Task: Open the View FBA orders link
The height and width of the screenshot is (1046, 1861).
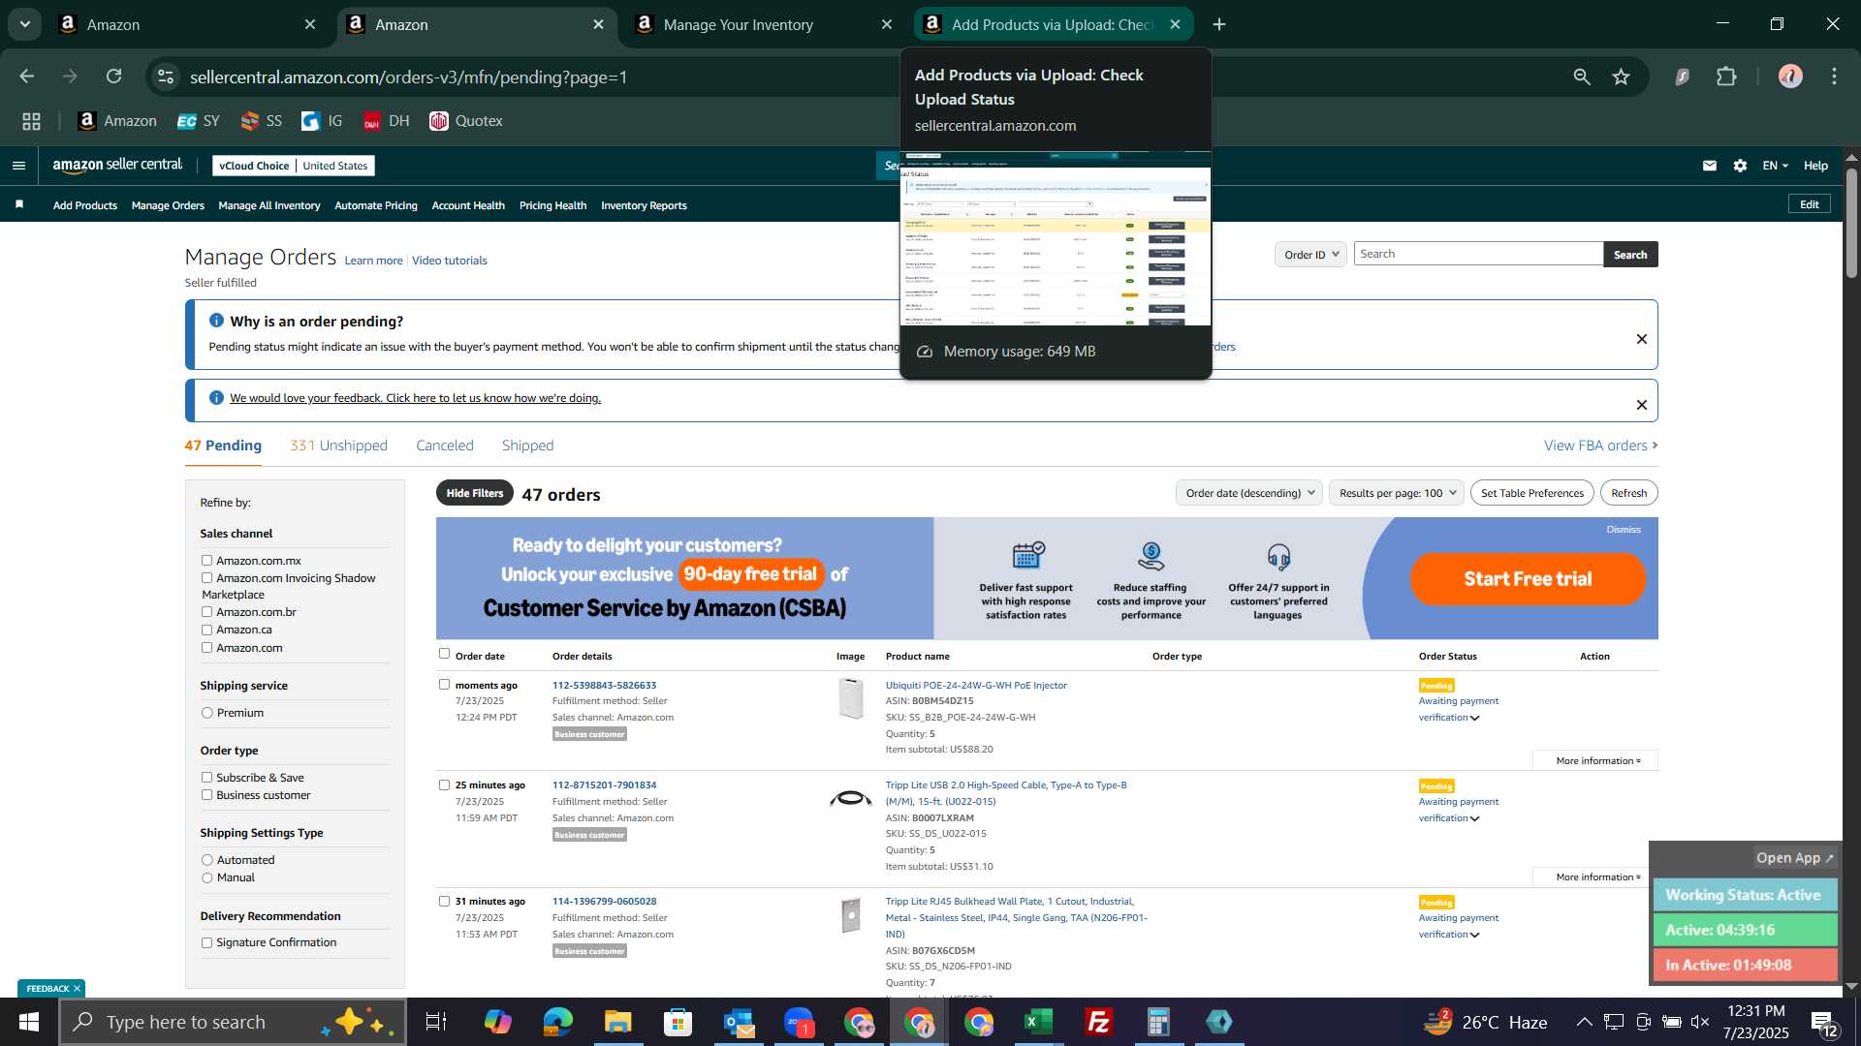Action: click(x=1600, y=446)
